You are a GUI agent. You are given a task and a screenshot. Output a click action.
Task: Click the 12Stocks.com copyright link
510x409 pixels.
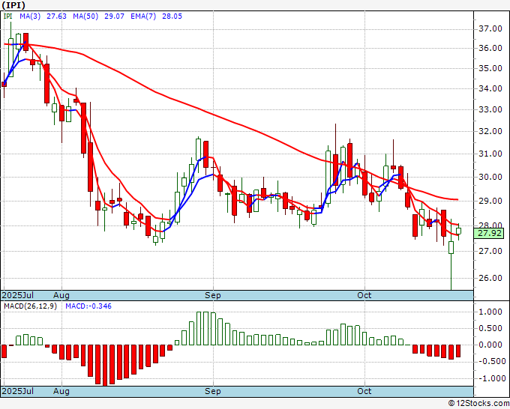click(478, 403)
